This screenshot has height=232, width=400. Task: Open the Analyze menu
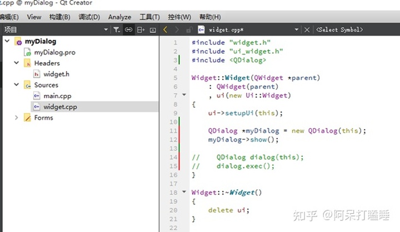pyautogui.click(x=119, y=17)
